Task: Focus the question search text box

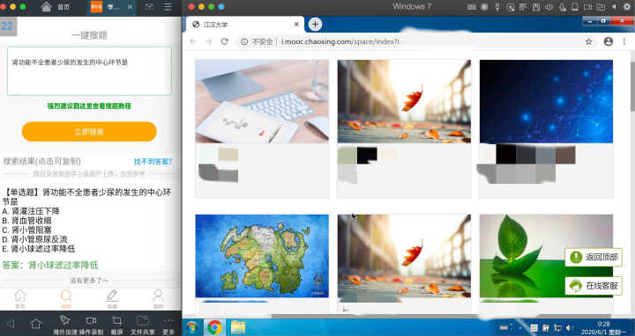Action: click(x=89, y=71)
